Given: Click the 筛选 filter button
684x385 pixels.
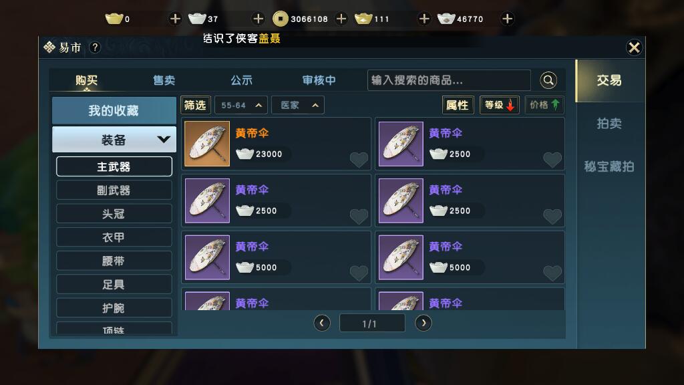Looking at the screenshot, I should (195, 105).
